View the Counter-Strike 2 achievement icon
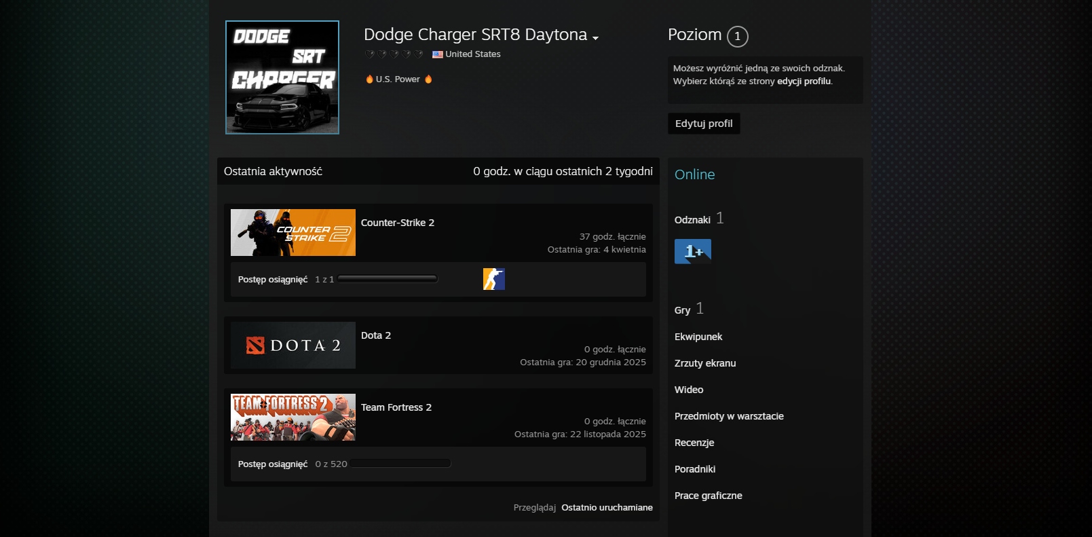This screenshot has height=537, width=1092. coord(494,279)
